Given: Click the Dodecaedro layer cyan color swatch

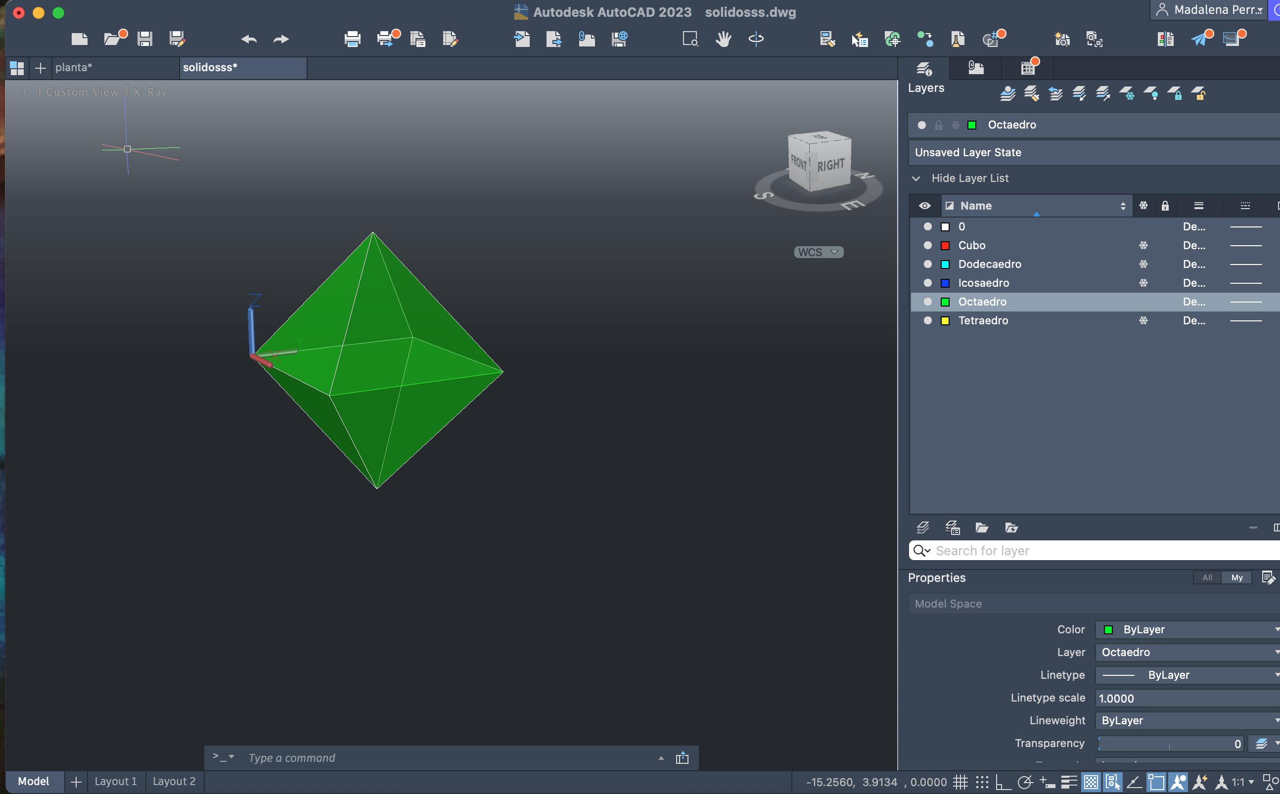Looking at the screenshot, I should pyautogui.click(x=945, y=264).
